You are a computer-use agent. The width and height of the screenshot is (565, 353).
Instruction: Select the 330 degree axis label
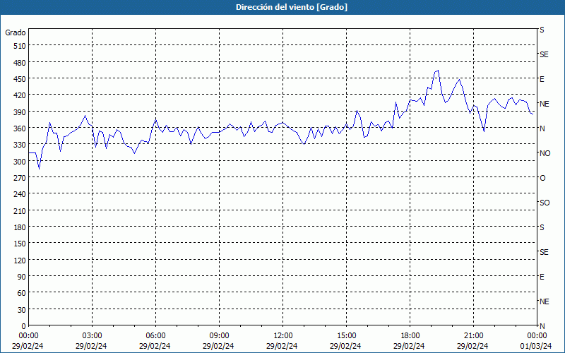coord(20,145)
